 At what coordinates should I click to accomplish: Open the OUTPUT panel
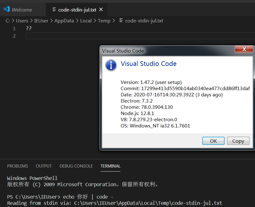click(43, 166)
